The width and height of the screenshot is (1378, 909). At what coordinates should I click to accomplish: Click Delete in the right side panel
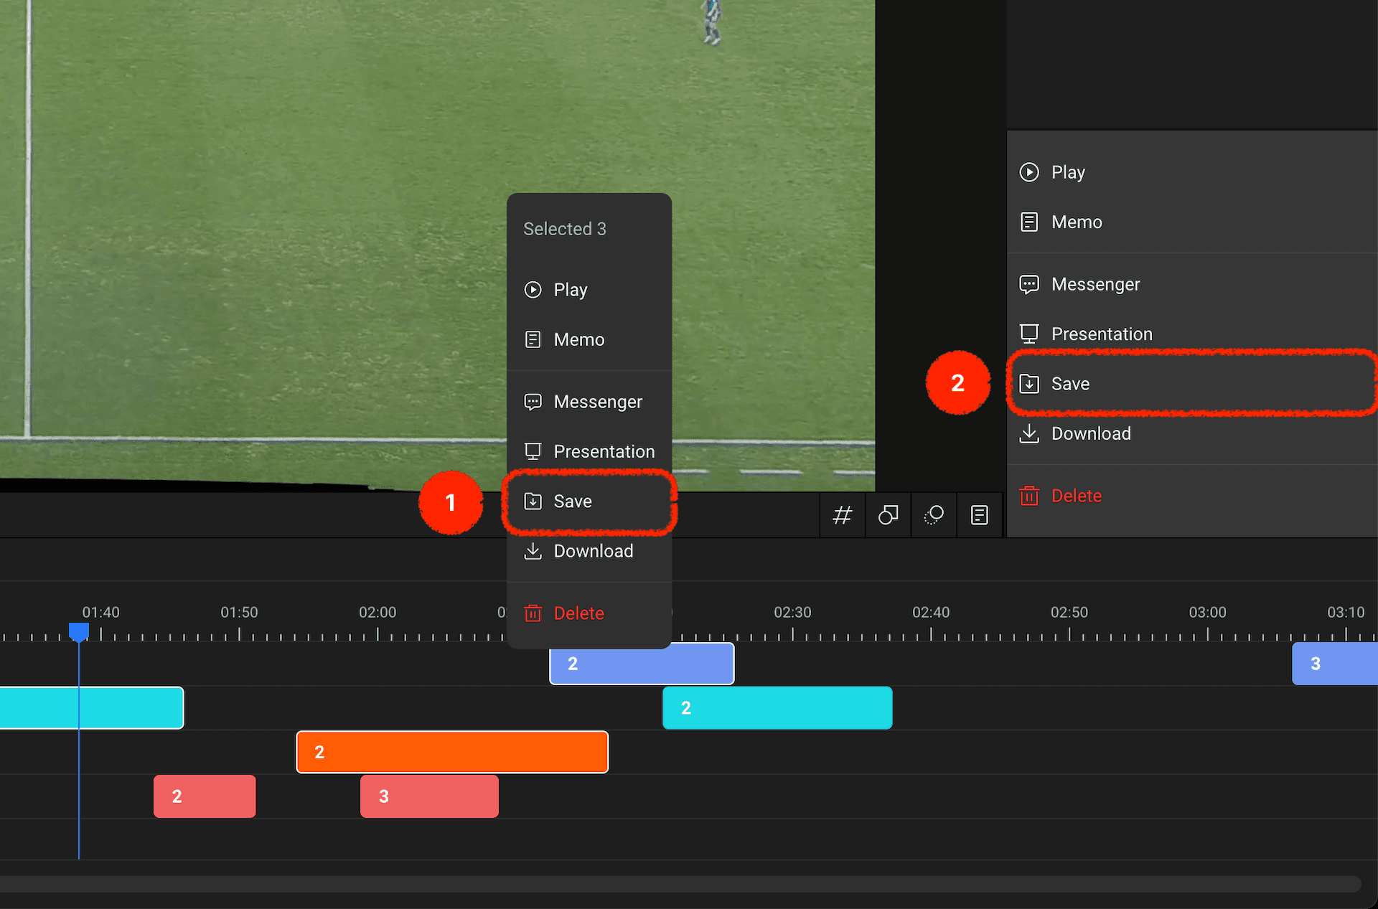1076,496
